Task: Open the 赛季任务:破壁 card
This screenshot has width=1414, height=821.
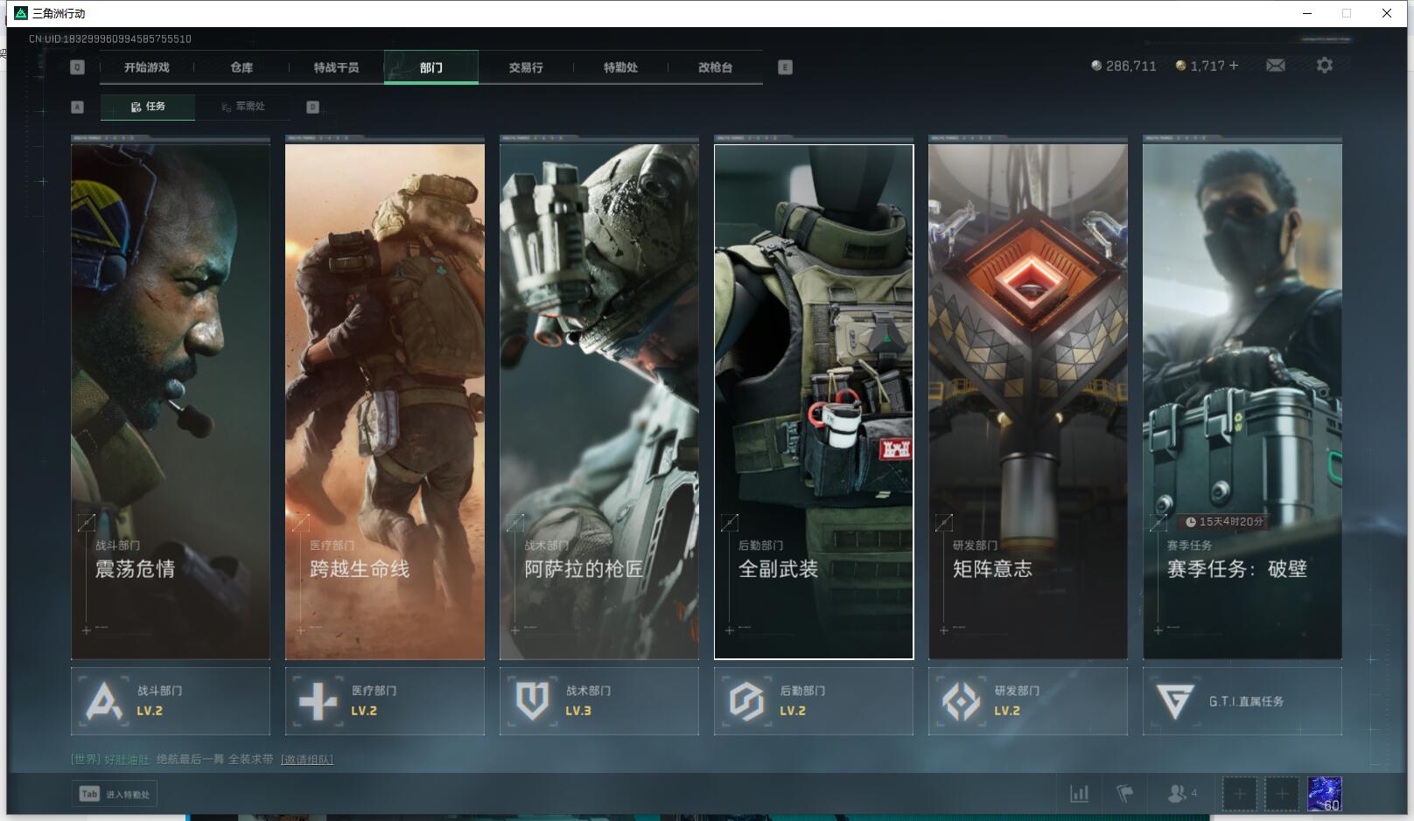Action: click(1242, 401)
